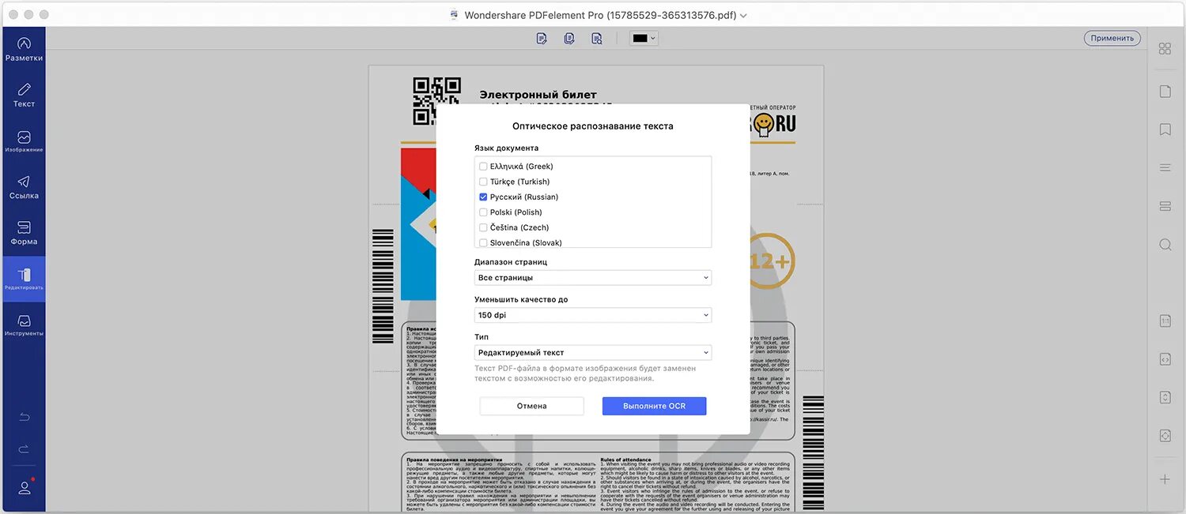Uncheck the Русский (Russian) language checkbox
Image resolution: width=1186 pixels, height=514 pixels.
click(483, 197)
